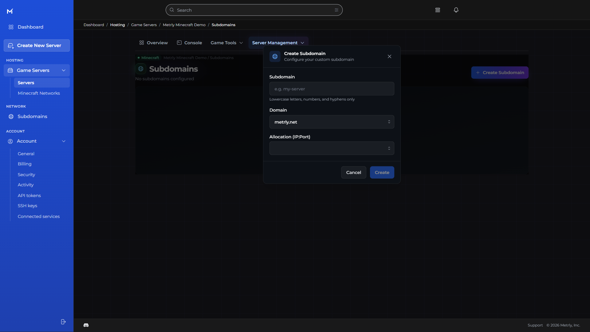Focus the top Search field
Viewport: 590px width, 332px height.
click(x=254, y=10)
